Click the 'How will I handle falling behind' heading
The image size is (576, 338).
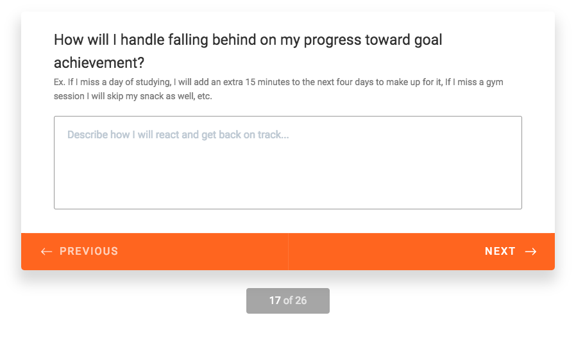click(248, 51)
